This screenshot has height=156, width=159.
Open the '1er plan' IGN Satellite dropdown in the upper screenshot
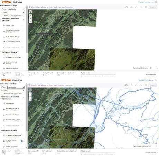click(16, 9)
